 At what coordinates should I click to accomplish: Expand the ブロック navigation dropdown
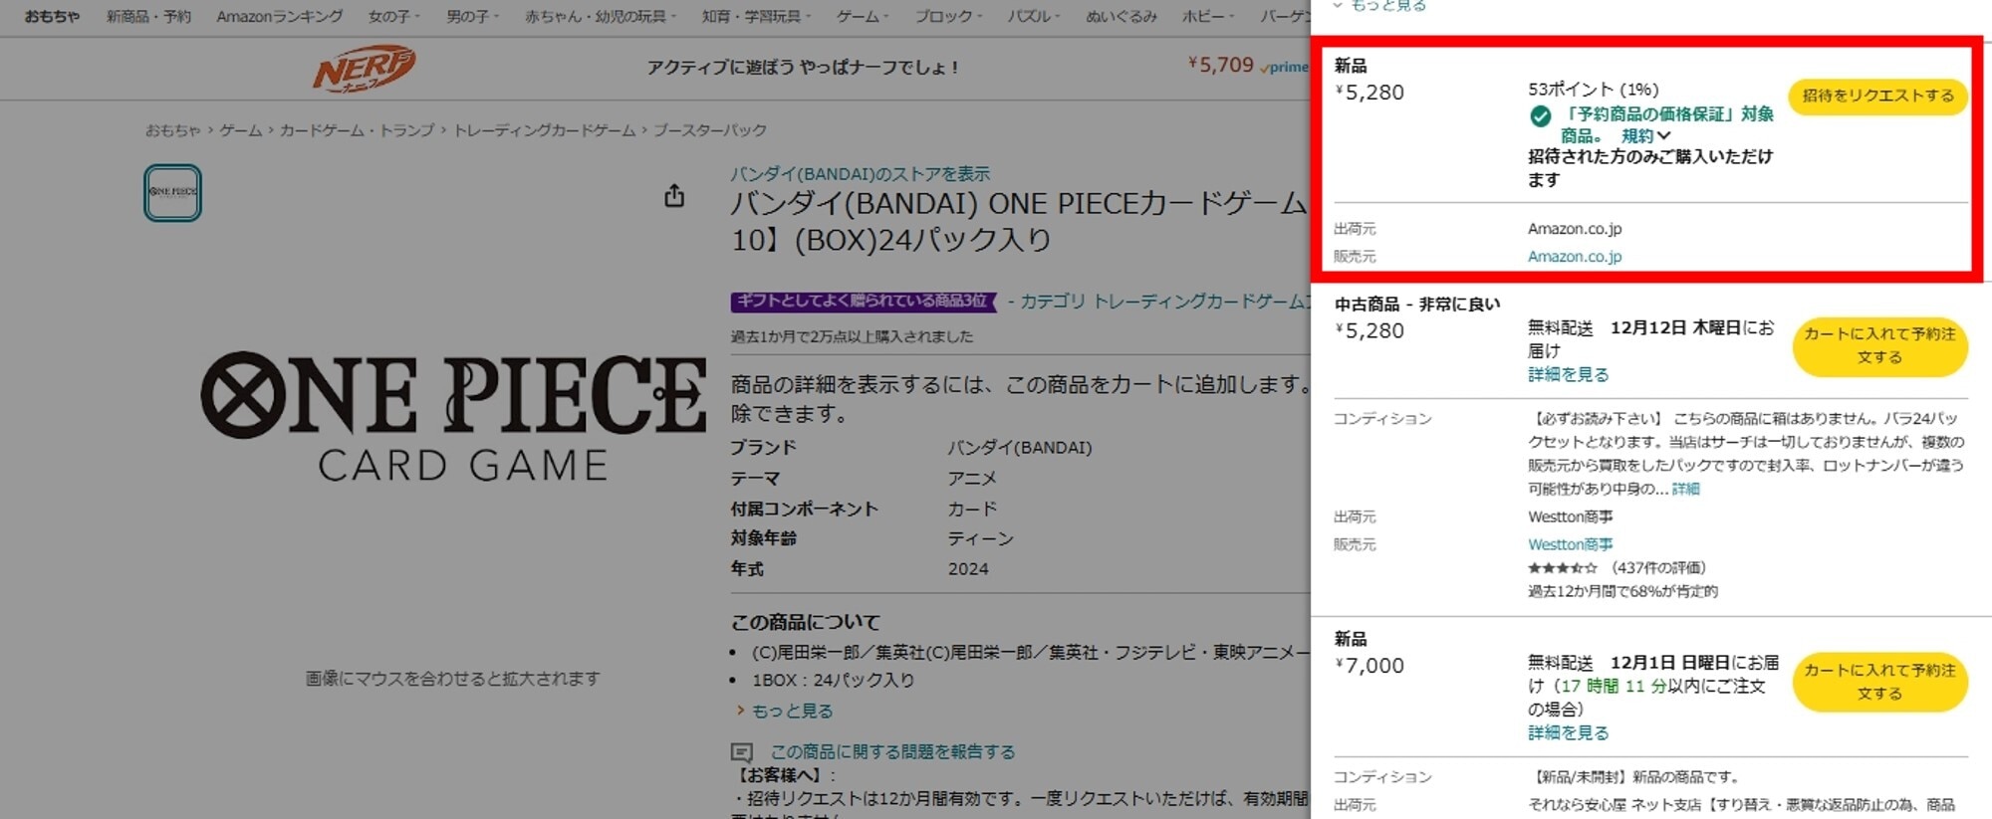click(948, 16)
